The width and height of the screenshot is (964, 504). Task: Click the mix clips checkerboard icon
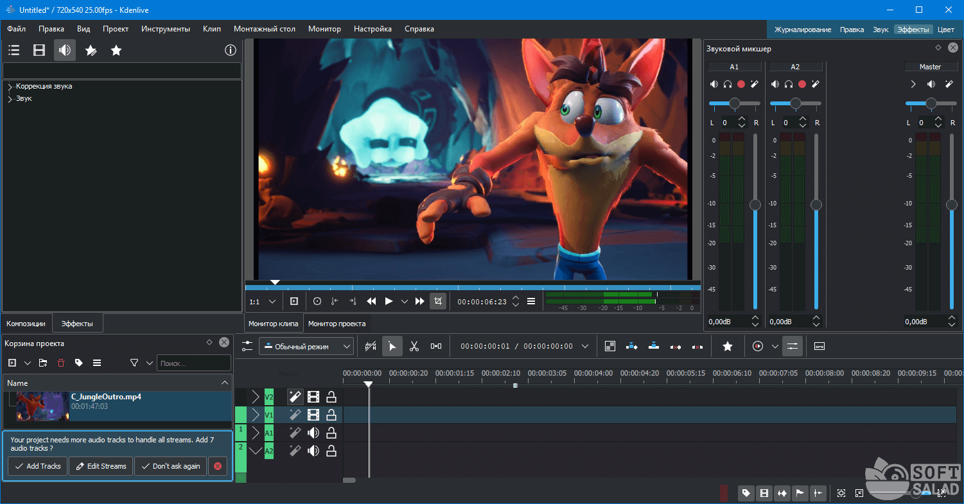[x=610, y=346]
